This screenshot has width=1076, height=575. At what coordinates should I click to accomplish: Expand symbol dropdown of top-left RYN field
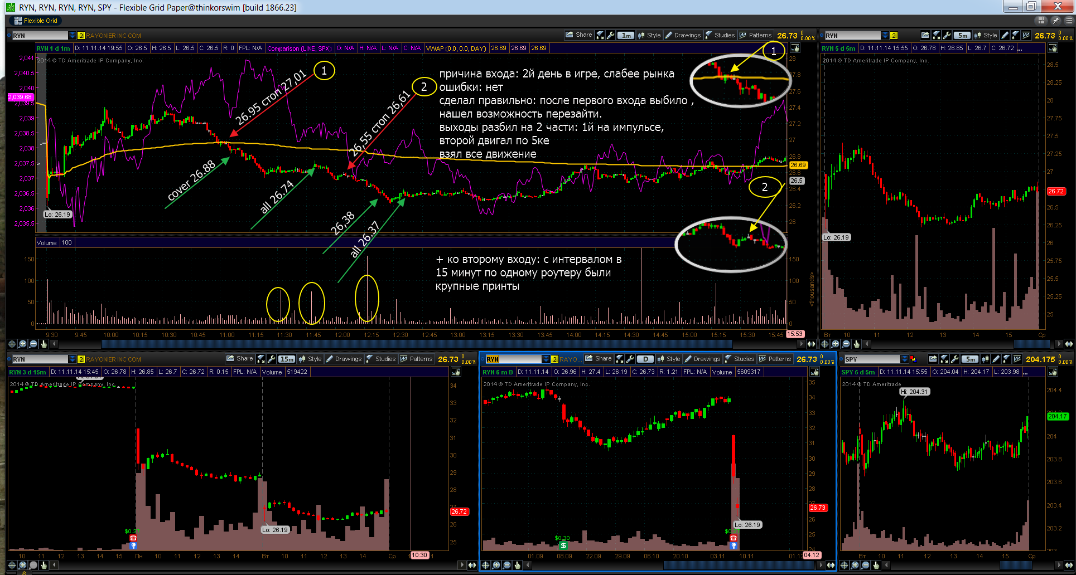[72, 35]
